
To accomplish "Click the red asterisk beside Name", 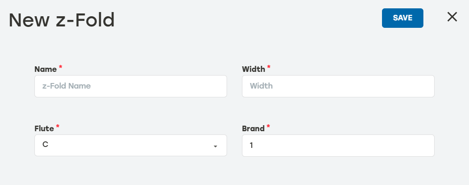I will [60, 67].
